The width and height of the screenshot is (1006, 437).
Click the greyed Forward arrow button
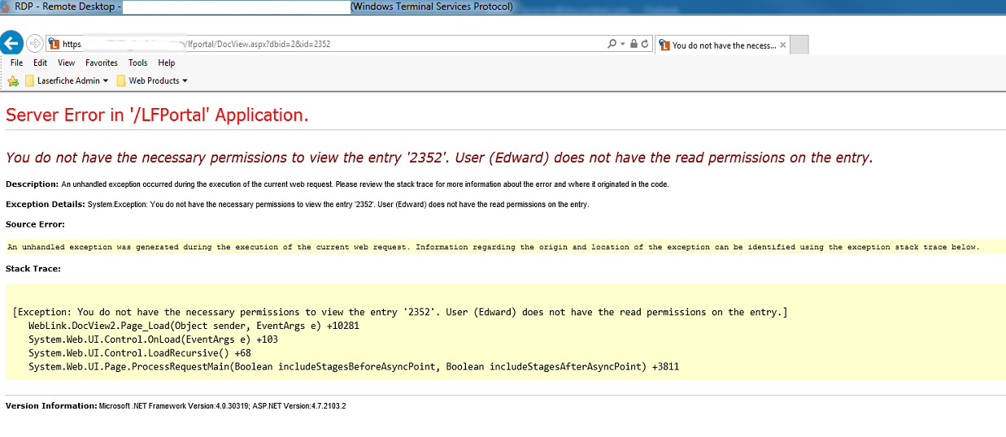pos(34,44)
